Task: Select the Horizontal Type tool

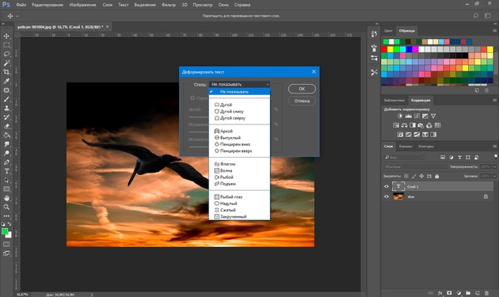Action: (x=6, y=171)
